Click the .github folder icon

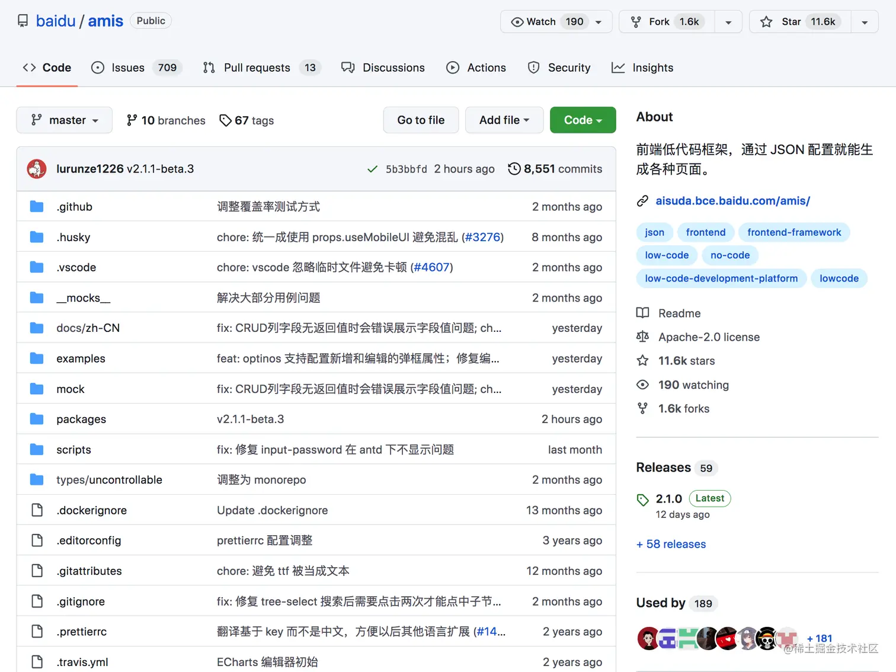click(37, 206)
